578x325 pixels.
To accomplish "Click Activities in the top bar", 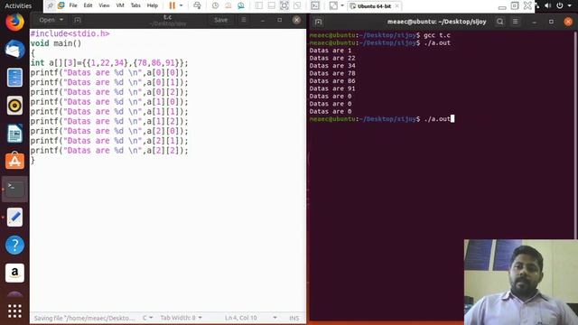I will (x=18, y=5).
